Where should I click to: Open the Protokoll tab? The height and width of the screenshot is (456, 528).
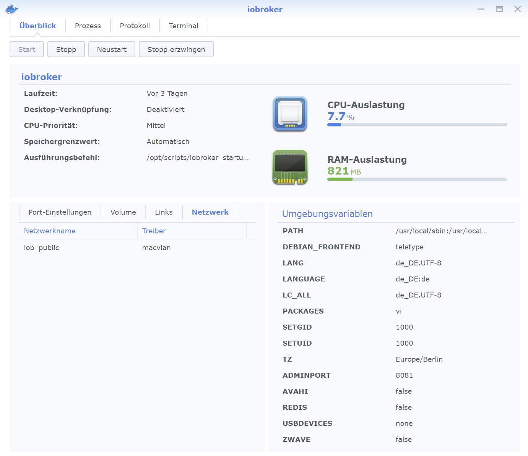point(135,26)
